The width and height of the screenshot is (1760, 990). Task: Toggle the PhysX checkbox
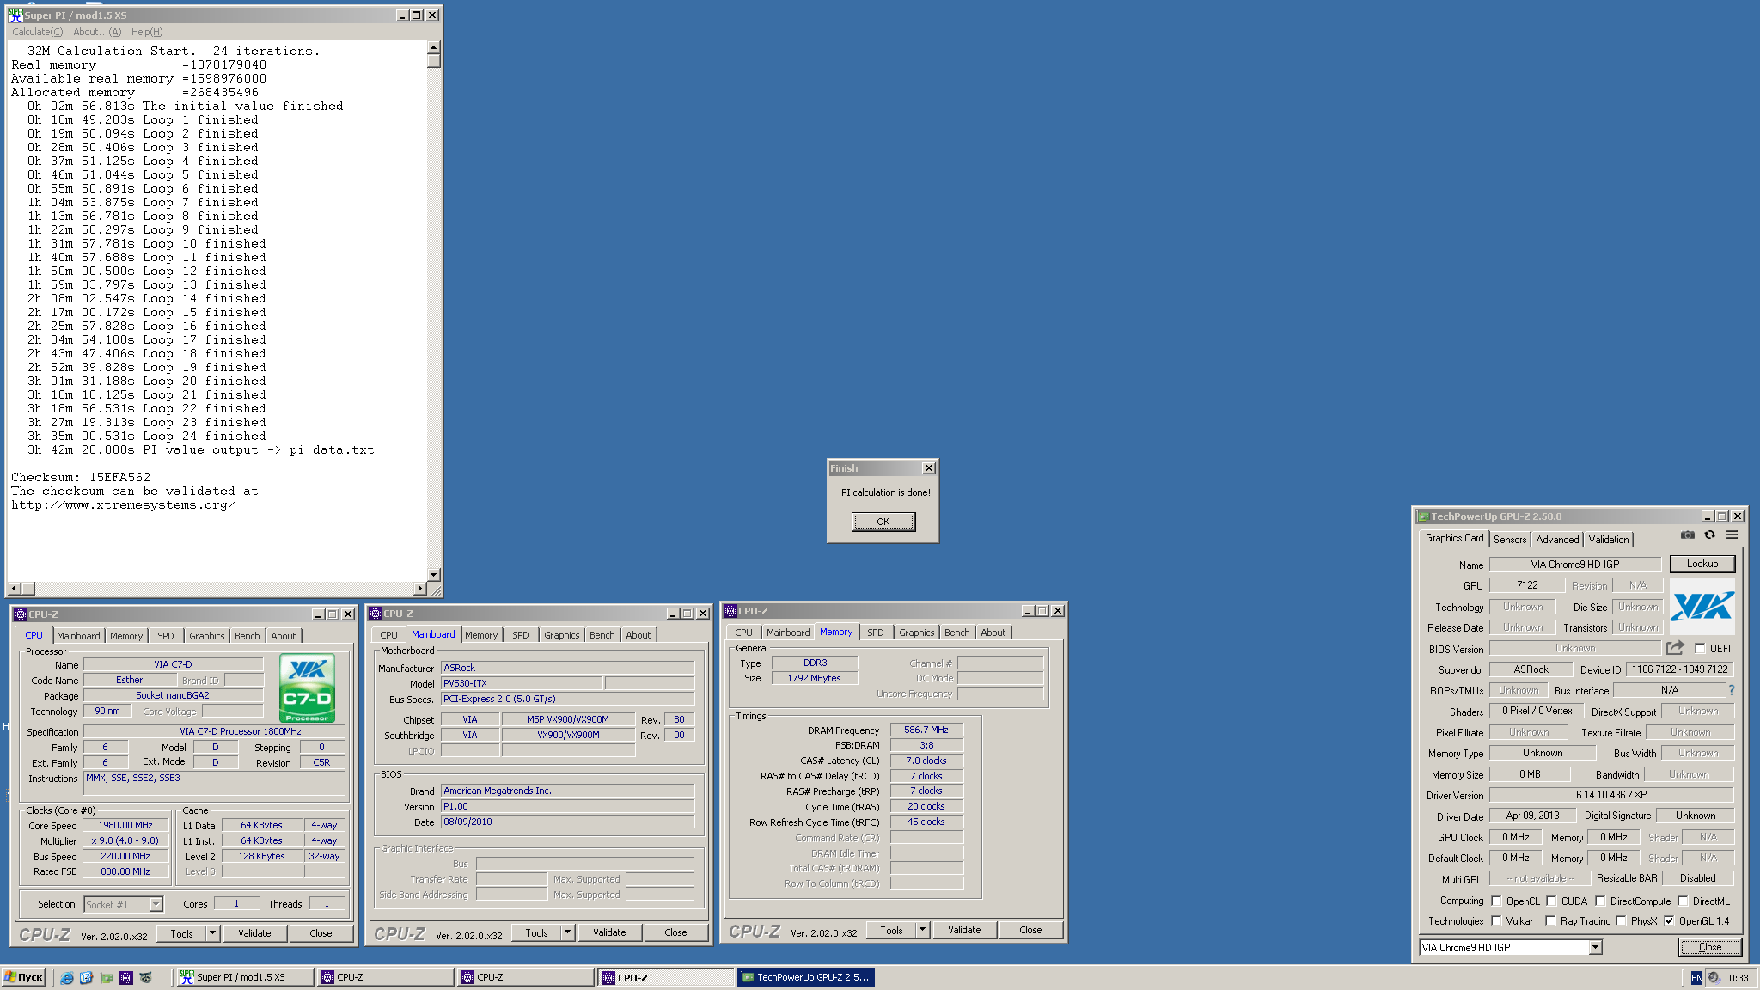pyautogui.click(x=1621, y=921)
